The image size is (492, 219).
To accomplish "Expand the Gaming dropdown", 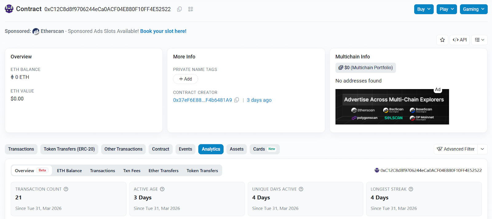I will pos(474,9).
